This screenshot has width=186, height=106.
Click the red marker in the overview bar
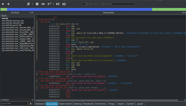point(4,9)
